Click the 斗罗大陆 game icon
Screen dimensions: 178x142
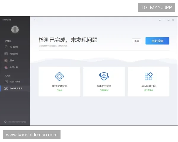[6, 67]
